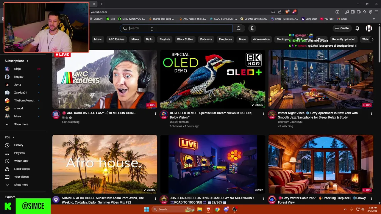The height and width of the screenshot is (214, 381).
Task: Expand the Subscriptions section chevron
Action: [x=27, y=61]
